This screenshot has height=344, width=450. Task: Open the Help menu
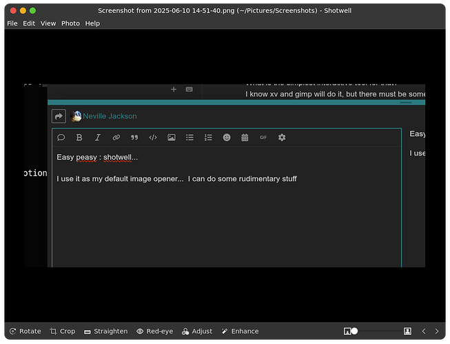pyautogui.click(x=92, y=23)
